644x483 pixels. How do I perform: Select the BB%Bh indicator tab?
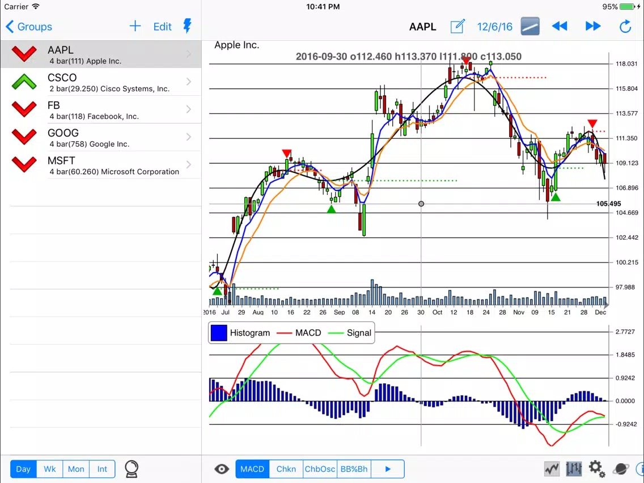coord(354,469)
